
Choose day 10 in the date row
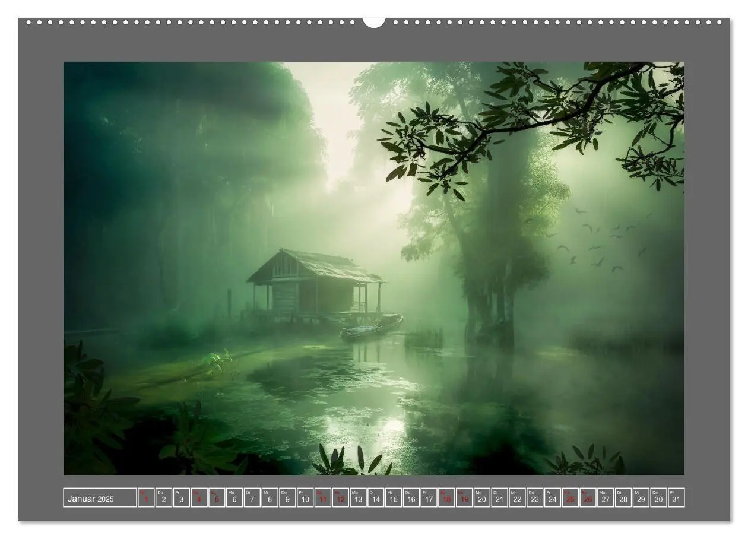click(x=305, y=498)
